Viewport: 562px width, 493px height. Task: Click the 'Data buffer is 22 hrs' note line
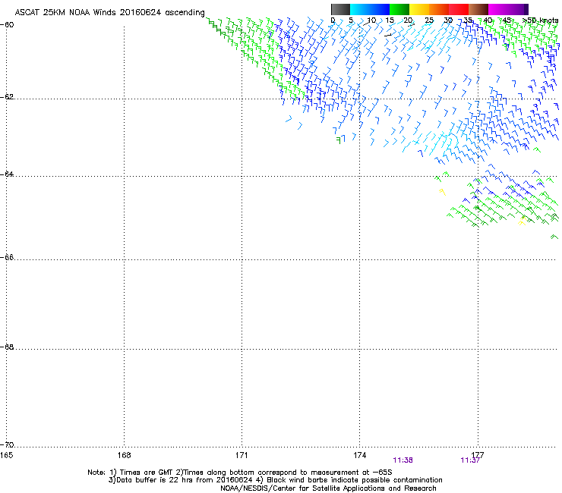coord(275,480)
